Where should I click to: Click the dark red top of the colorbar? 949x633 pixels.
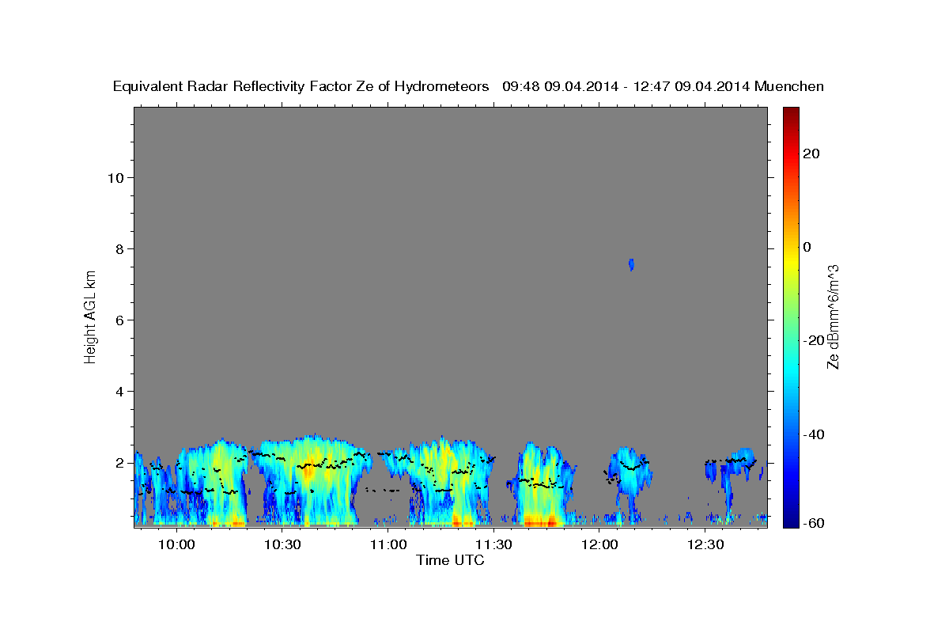tap(790, 115)
